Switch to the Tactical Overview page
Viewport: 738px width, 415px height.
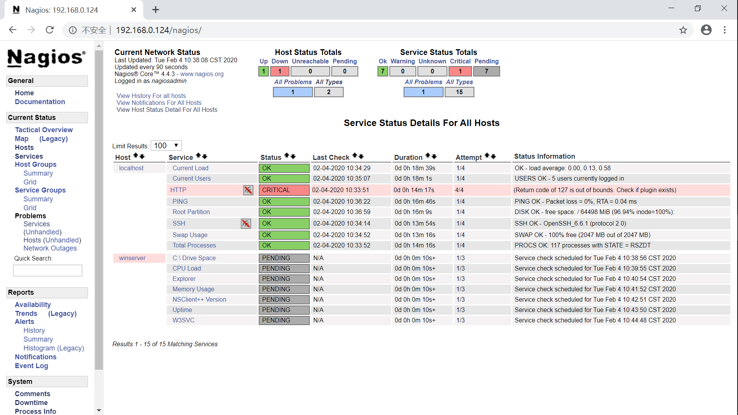[43, 129]
